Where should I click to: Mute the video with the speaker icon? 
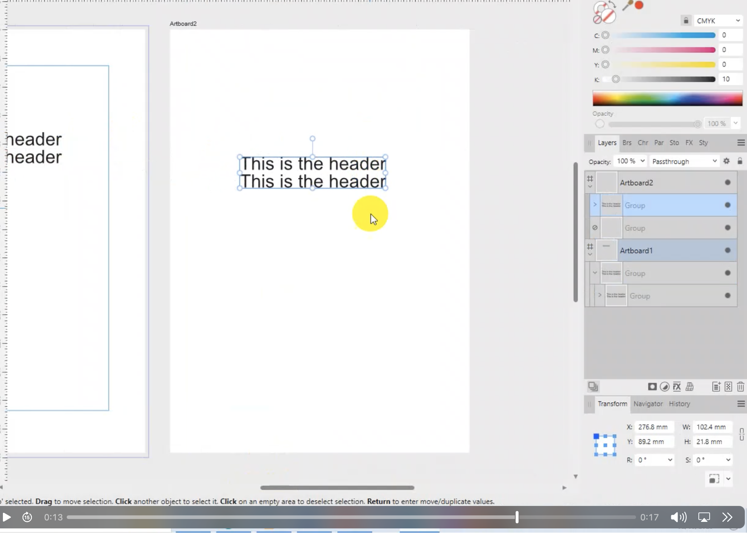[678, 517]
